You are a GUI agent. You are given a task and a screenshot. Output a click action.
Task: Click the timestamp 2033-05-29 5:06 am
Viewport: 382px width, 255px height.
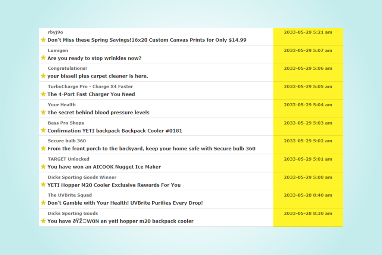(x=308, y=68)
